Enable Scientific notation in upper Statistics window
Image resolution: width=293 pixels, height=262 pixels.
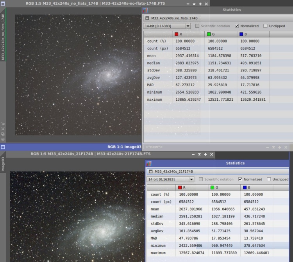197,26
